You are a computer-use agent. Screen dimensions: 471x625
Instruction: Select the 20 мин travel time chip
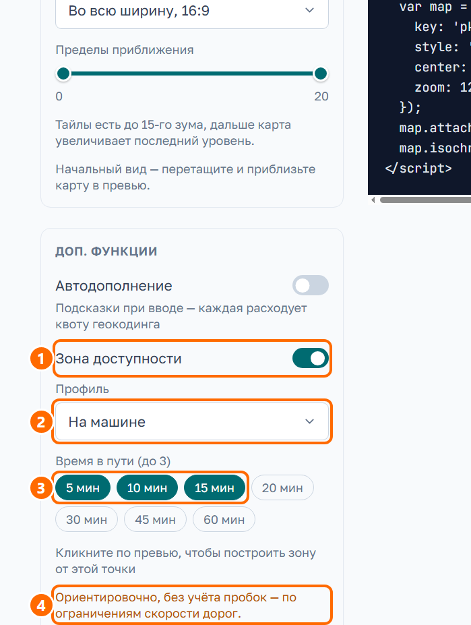[x=282, y=488]
